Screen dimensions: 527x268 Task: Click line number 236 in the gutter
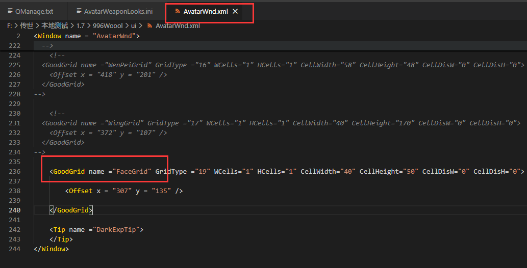coord(15,171)
